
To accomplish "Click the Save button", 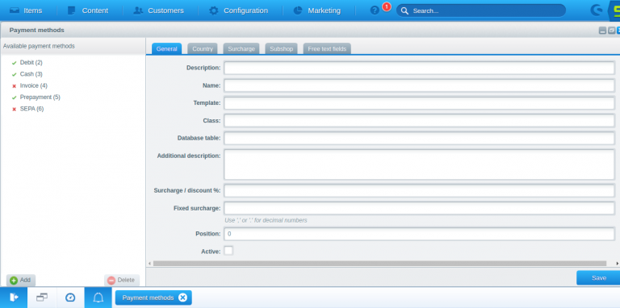I will pyautogui.click(x=598, y=277).
